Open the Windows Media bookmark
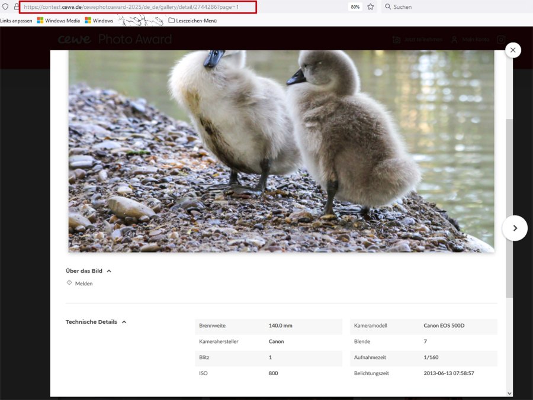 58,21
